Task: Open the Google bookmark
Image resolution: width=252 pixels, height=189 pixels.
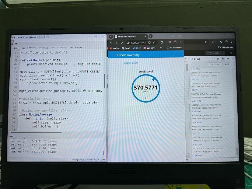Action: click(x=126, y=48)
